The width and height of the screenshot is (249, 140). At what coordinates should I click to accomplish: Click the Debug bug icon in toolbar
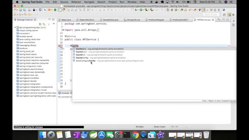pos(136,10)
